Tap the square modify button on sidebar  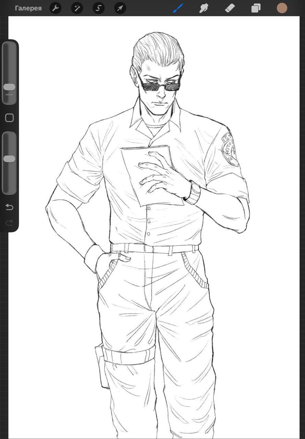(x=10, y=118)
